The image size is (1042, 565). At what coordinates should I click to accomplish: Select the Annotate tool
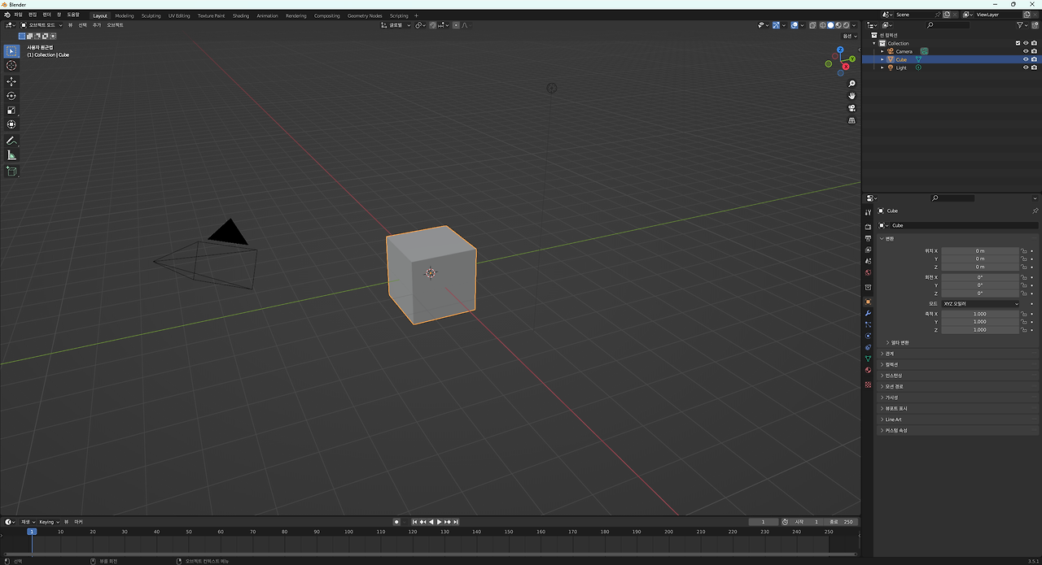11,140
